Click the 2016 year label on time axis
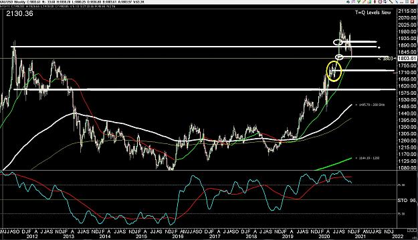Screen dimensions: 418x240 (x=178, y=236)
